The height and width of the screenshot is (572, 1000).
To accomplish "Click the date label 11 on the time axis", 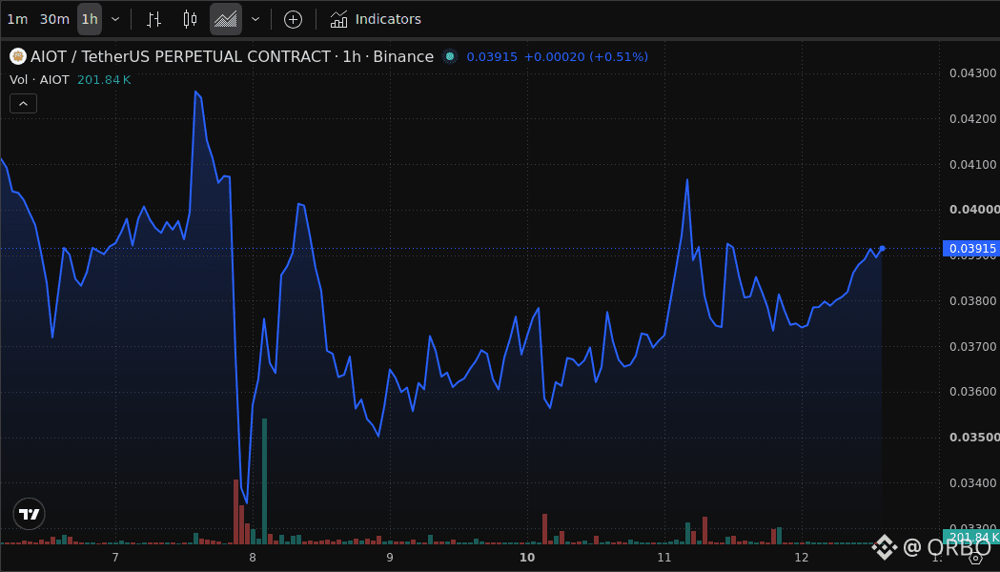I will click(664, 558).
